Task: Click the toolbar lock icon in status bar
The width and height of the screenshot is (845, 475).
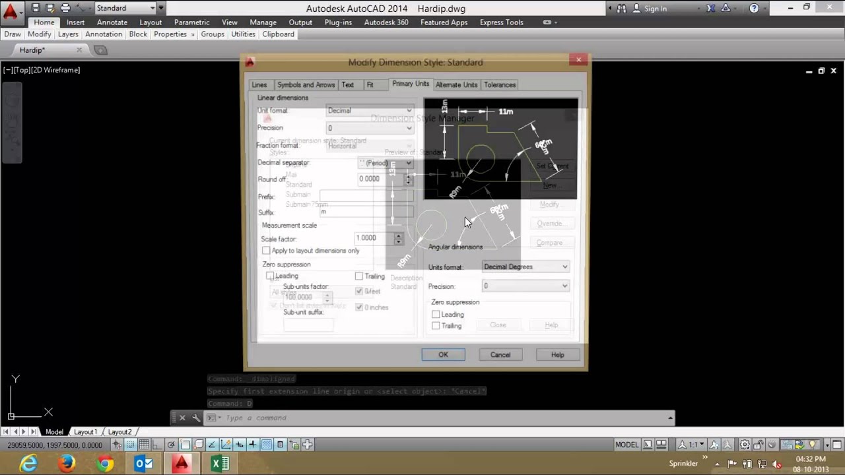Action: (759, 445)
